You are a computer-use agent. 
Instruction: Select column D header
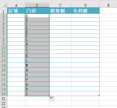tap(86, 5)
